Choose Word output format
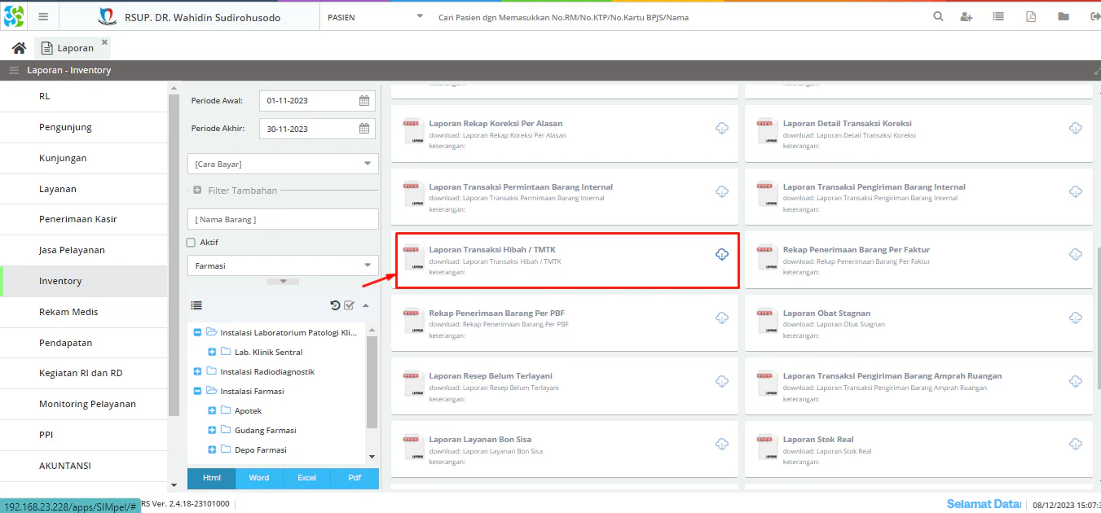 259,478
